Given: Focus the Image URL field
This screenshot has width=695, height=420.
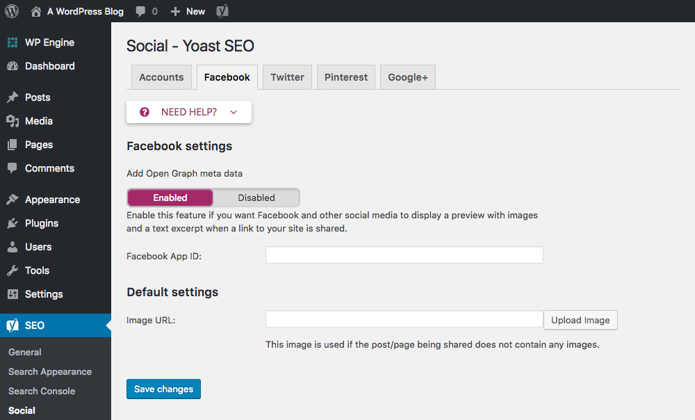Looking at the screenshot, I should coord(404,319).
